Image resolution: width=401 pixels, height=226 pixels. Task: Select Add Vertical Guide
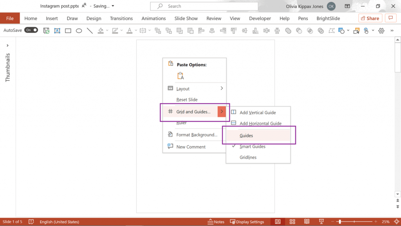pos(258,112)
